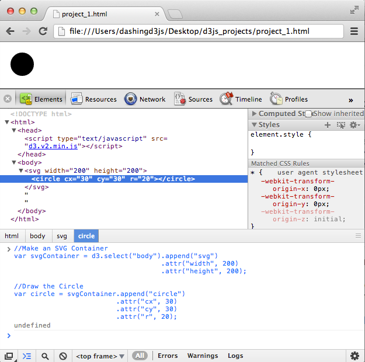Toggle the console drawer button

(27, 356)
